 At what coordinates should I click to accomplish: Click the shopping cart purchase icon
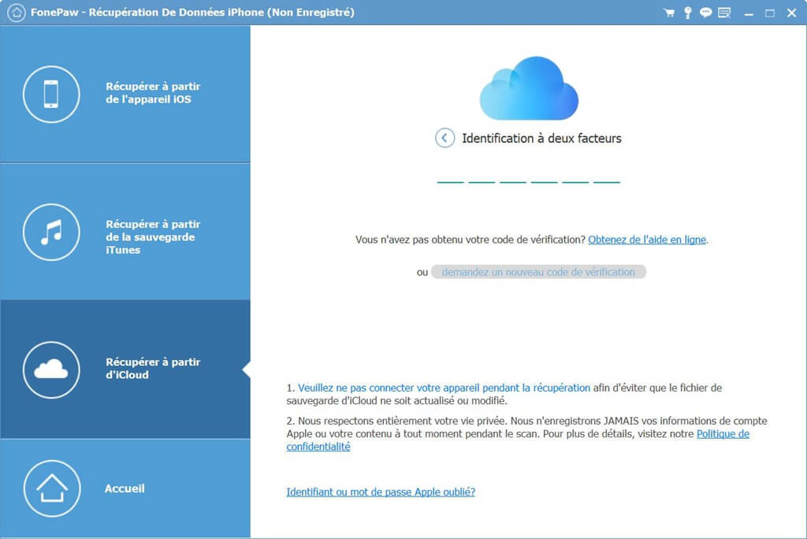coord(669,13)
